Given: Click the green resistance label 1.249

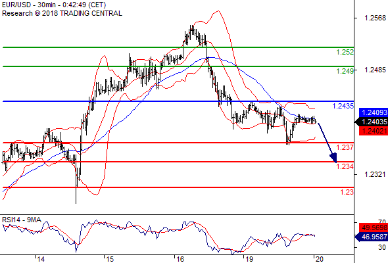Looking at the screenshot, I should (x=345, y=71).
